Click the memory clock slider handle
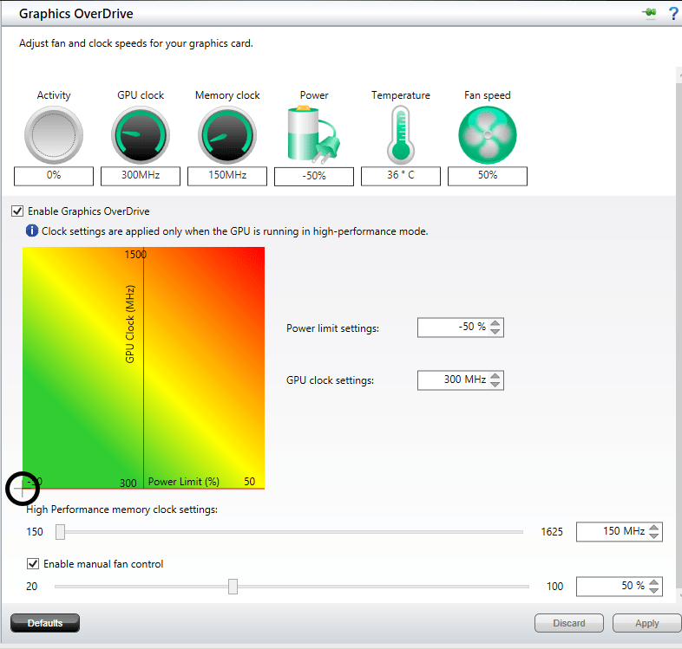This screenshot has height=649, width=682. [x=61, y=532]
